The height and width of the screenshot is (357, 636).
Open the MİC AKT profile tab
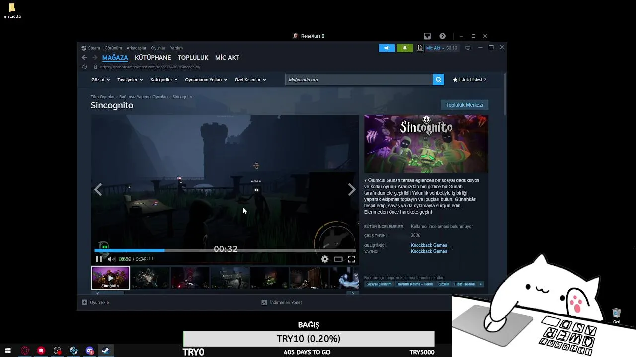click(227, 58)
